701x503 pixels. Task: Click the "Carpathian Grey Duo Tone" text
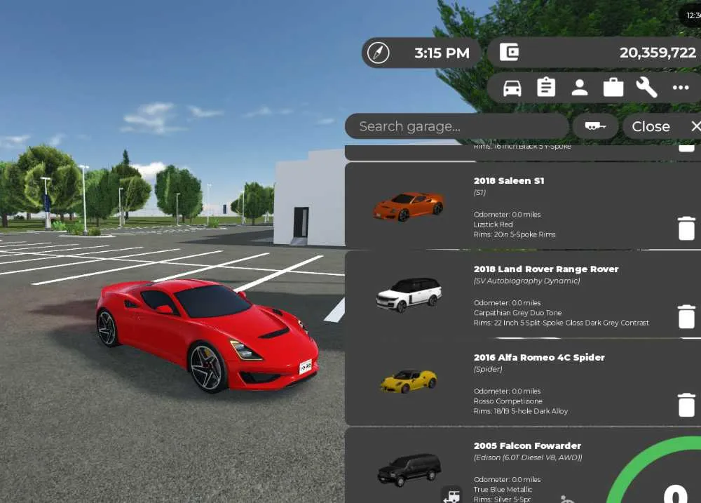517,312
